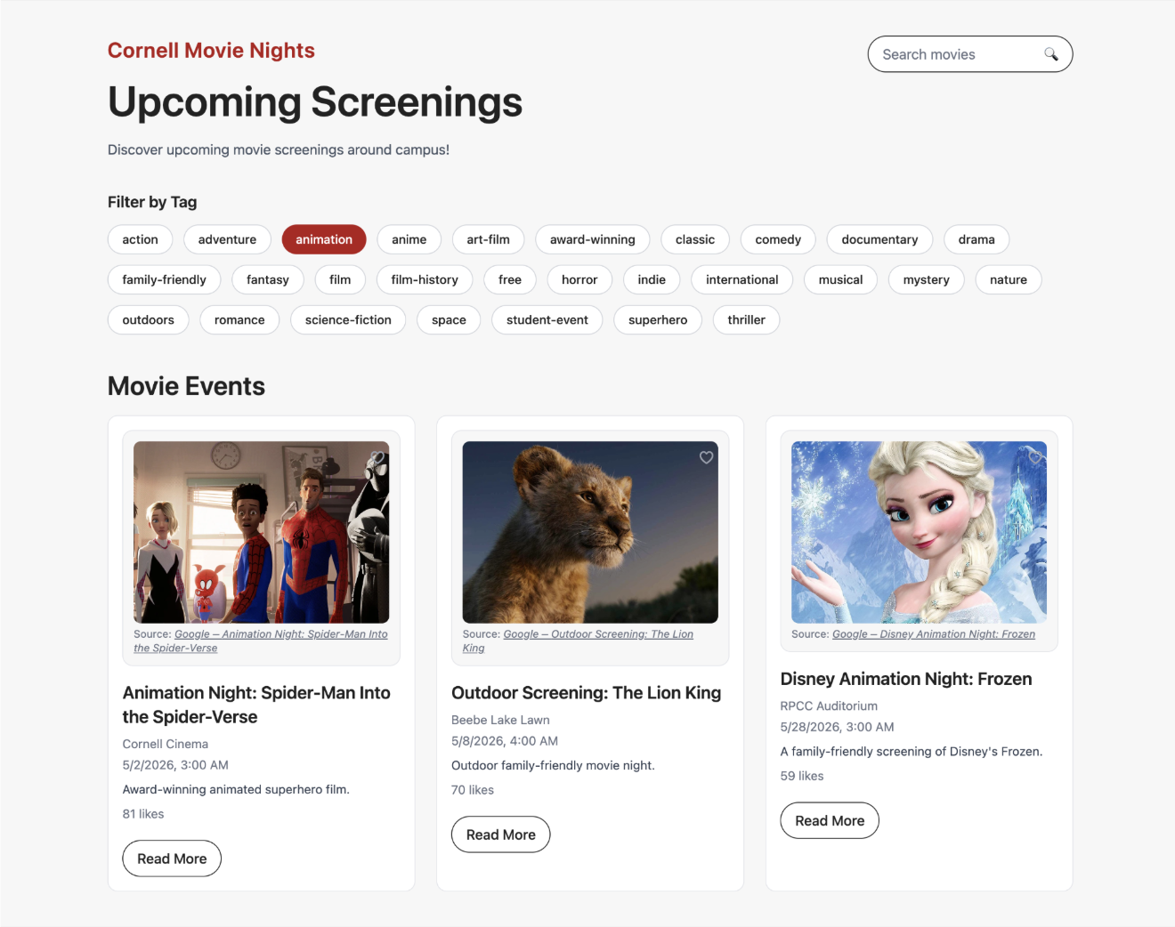The width and height of the screenshot is (1175, 927).
Task: Choose the classic tag
Action: pyautogui.click(x=695, y=239)
